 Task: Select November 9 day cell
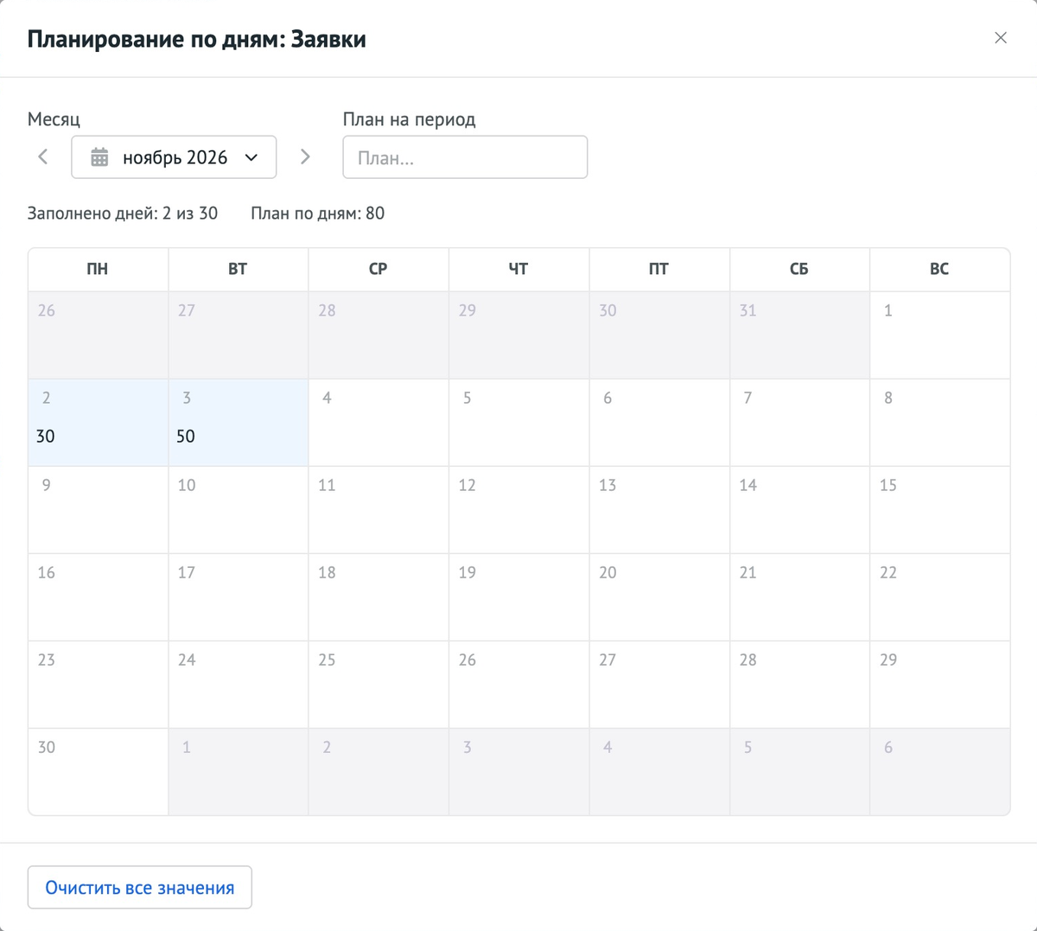click(x=99, y=510)
